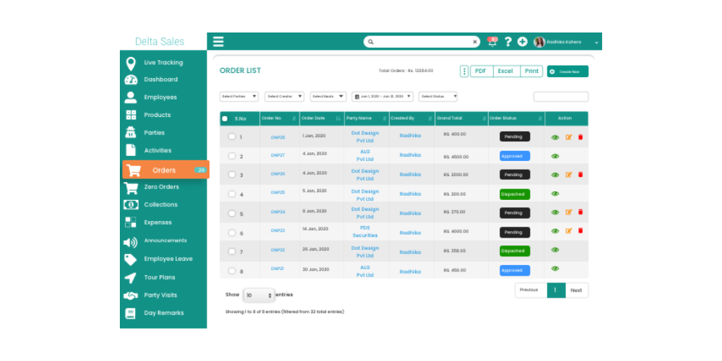Viewport: 722px width, 361px height.
Task: Check the checkbox for row 8
Action: (x=232, y=271)
